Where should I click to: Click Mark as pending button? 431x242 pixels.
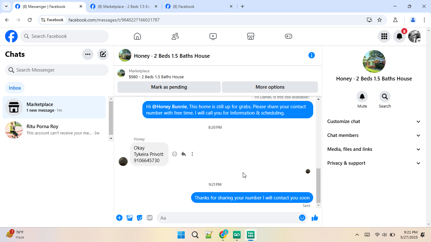169,87
